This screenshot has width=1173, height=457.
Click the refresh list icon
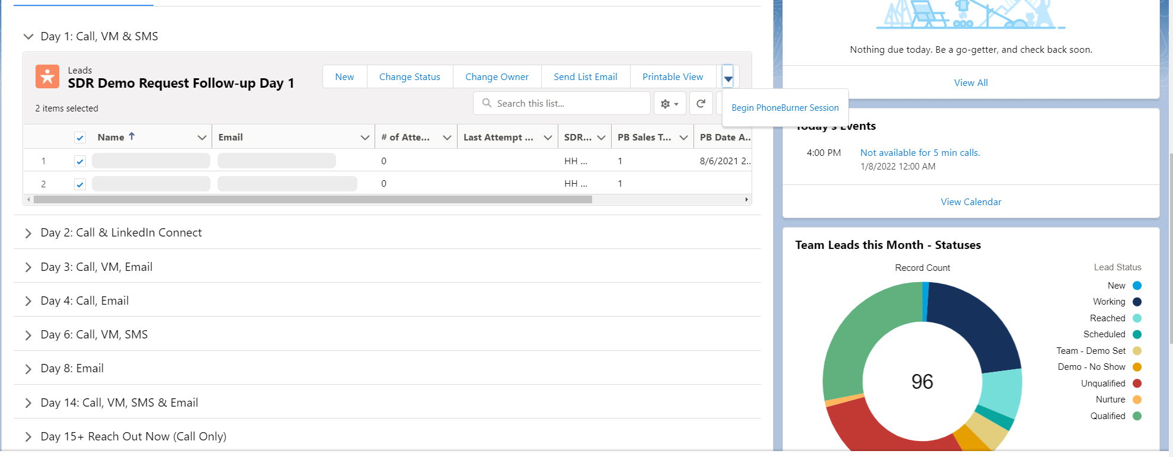[701, 104]
